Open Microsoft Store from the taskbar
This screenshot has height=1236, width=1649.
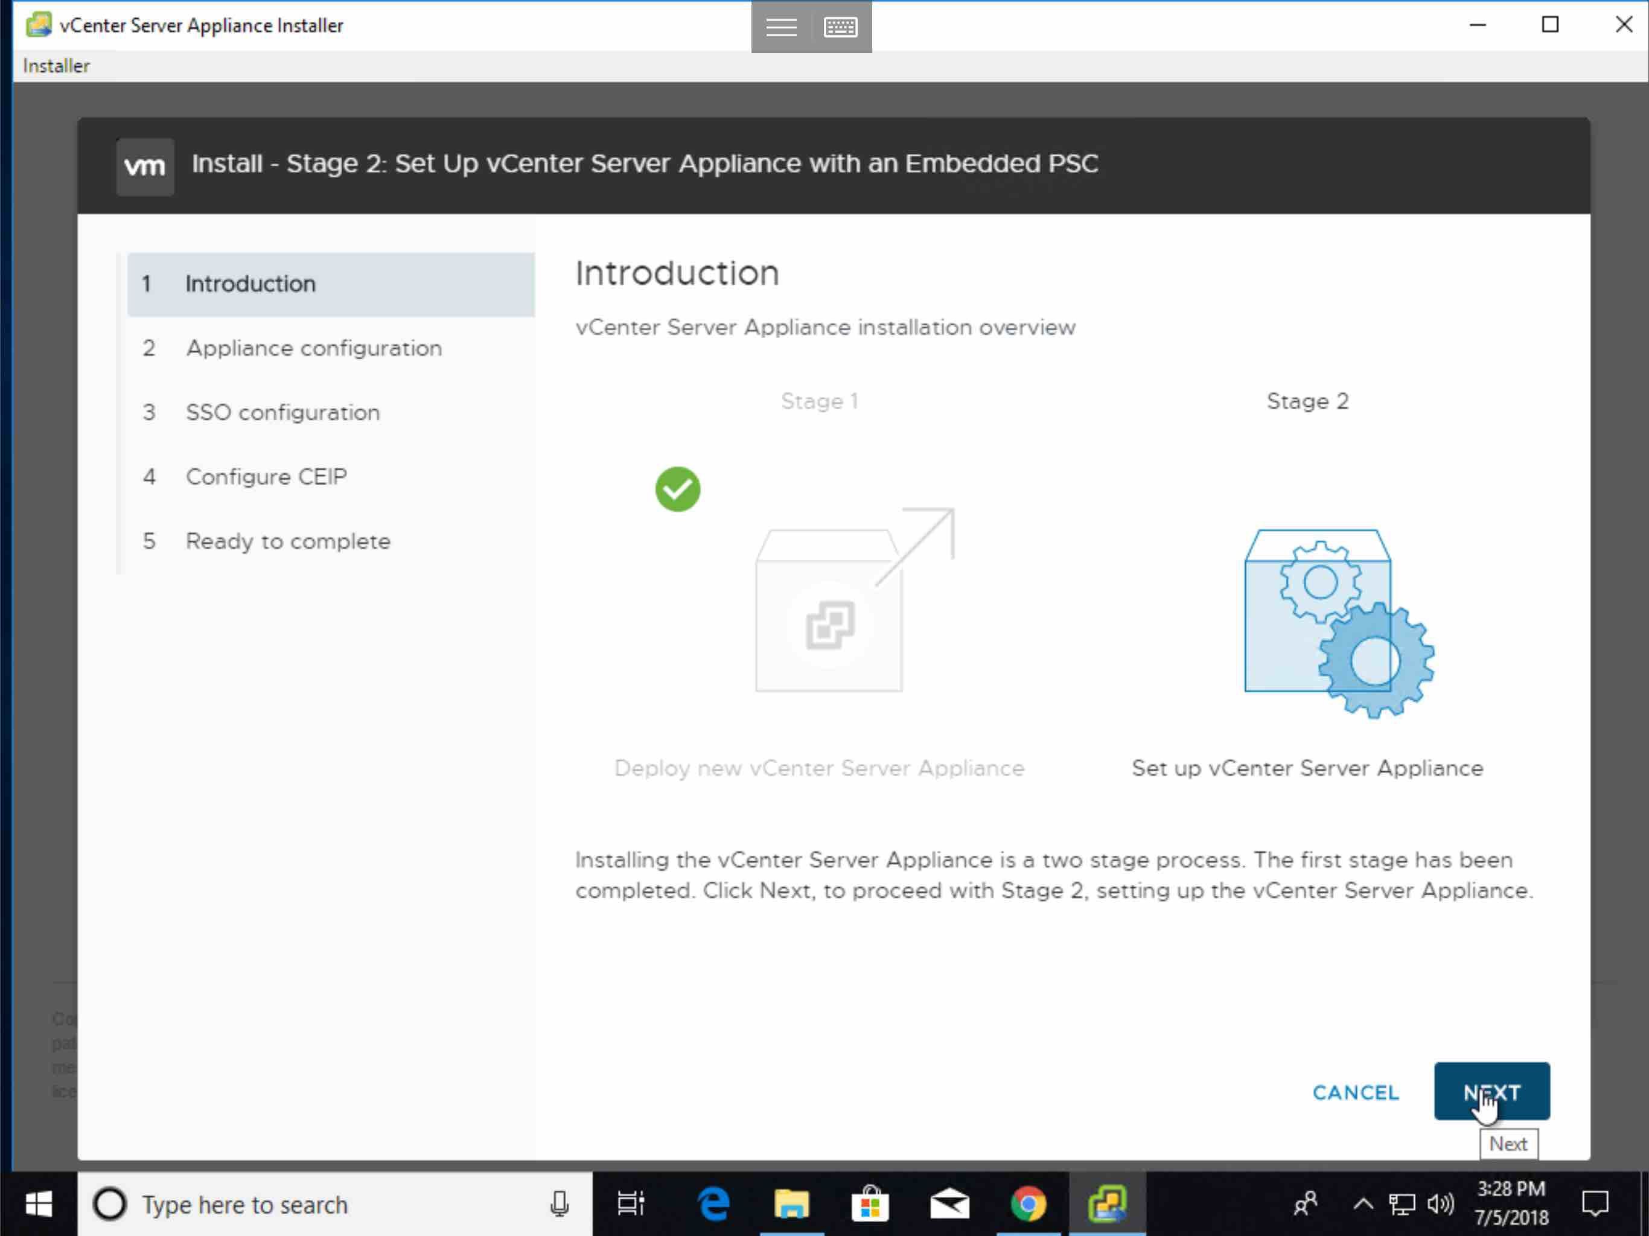click(870, 1204)
